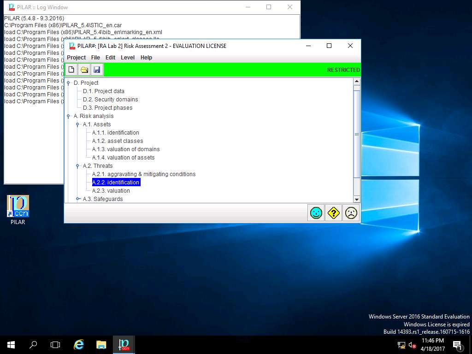Open the Help menu
Image resolution: width=472 pixels, height=354 pixels.
(x=146, y=58)
